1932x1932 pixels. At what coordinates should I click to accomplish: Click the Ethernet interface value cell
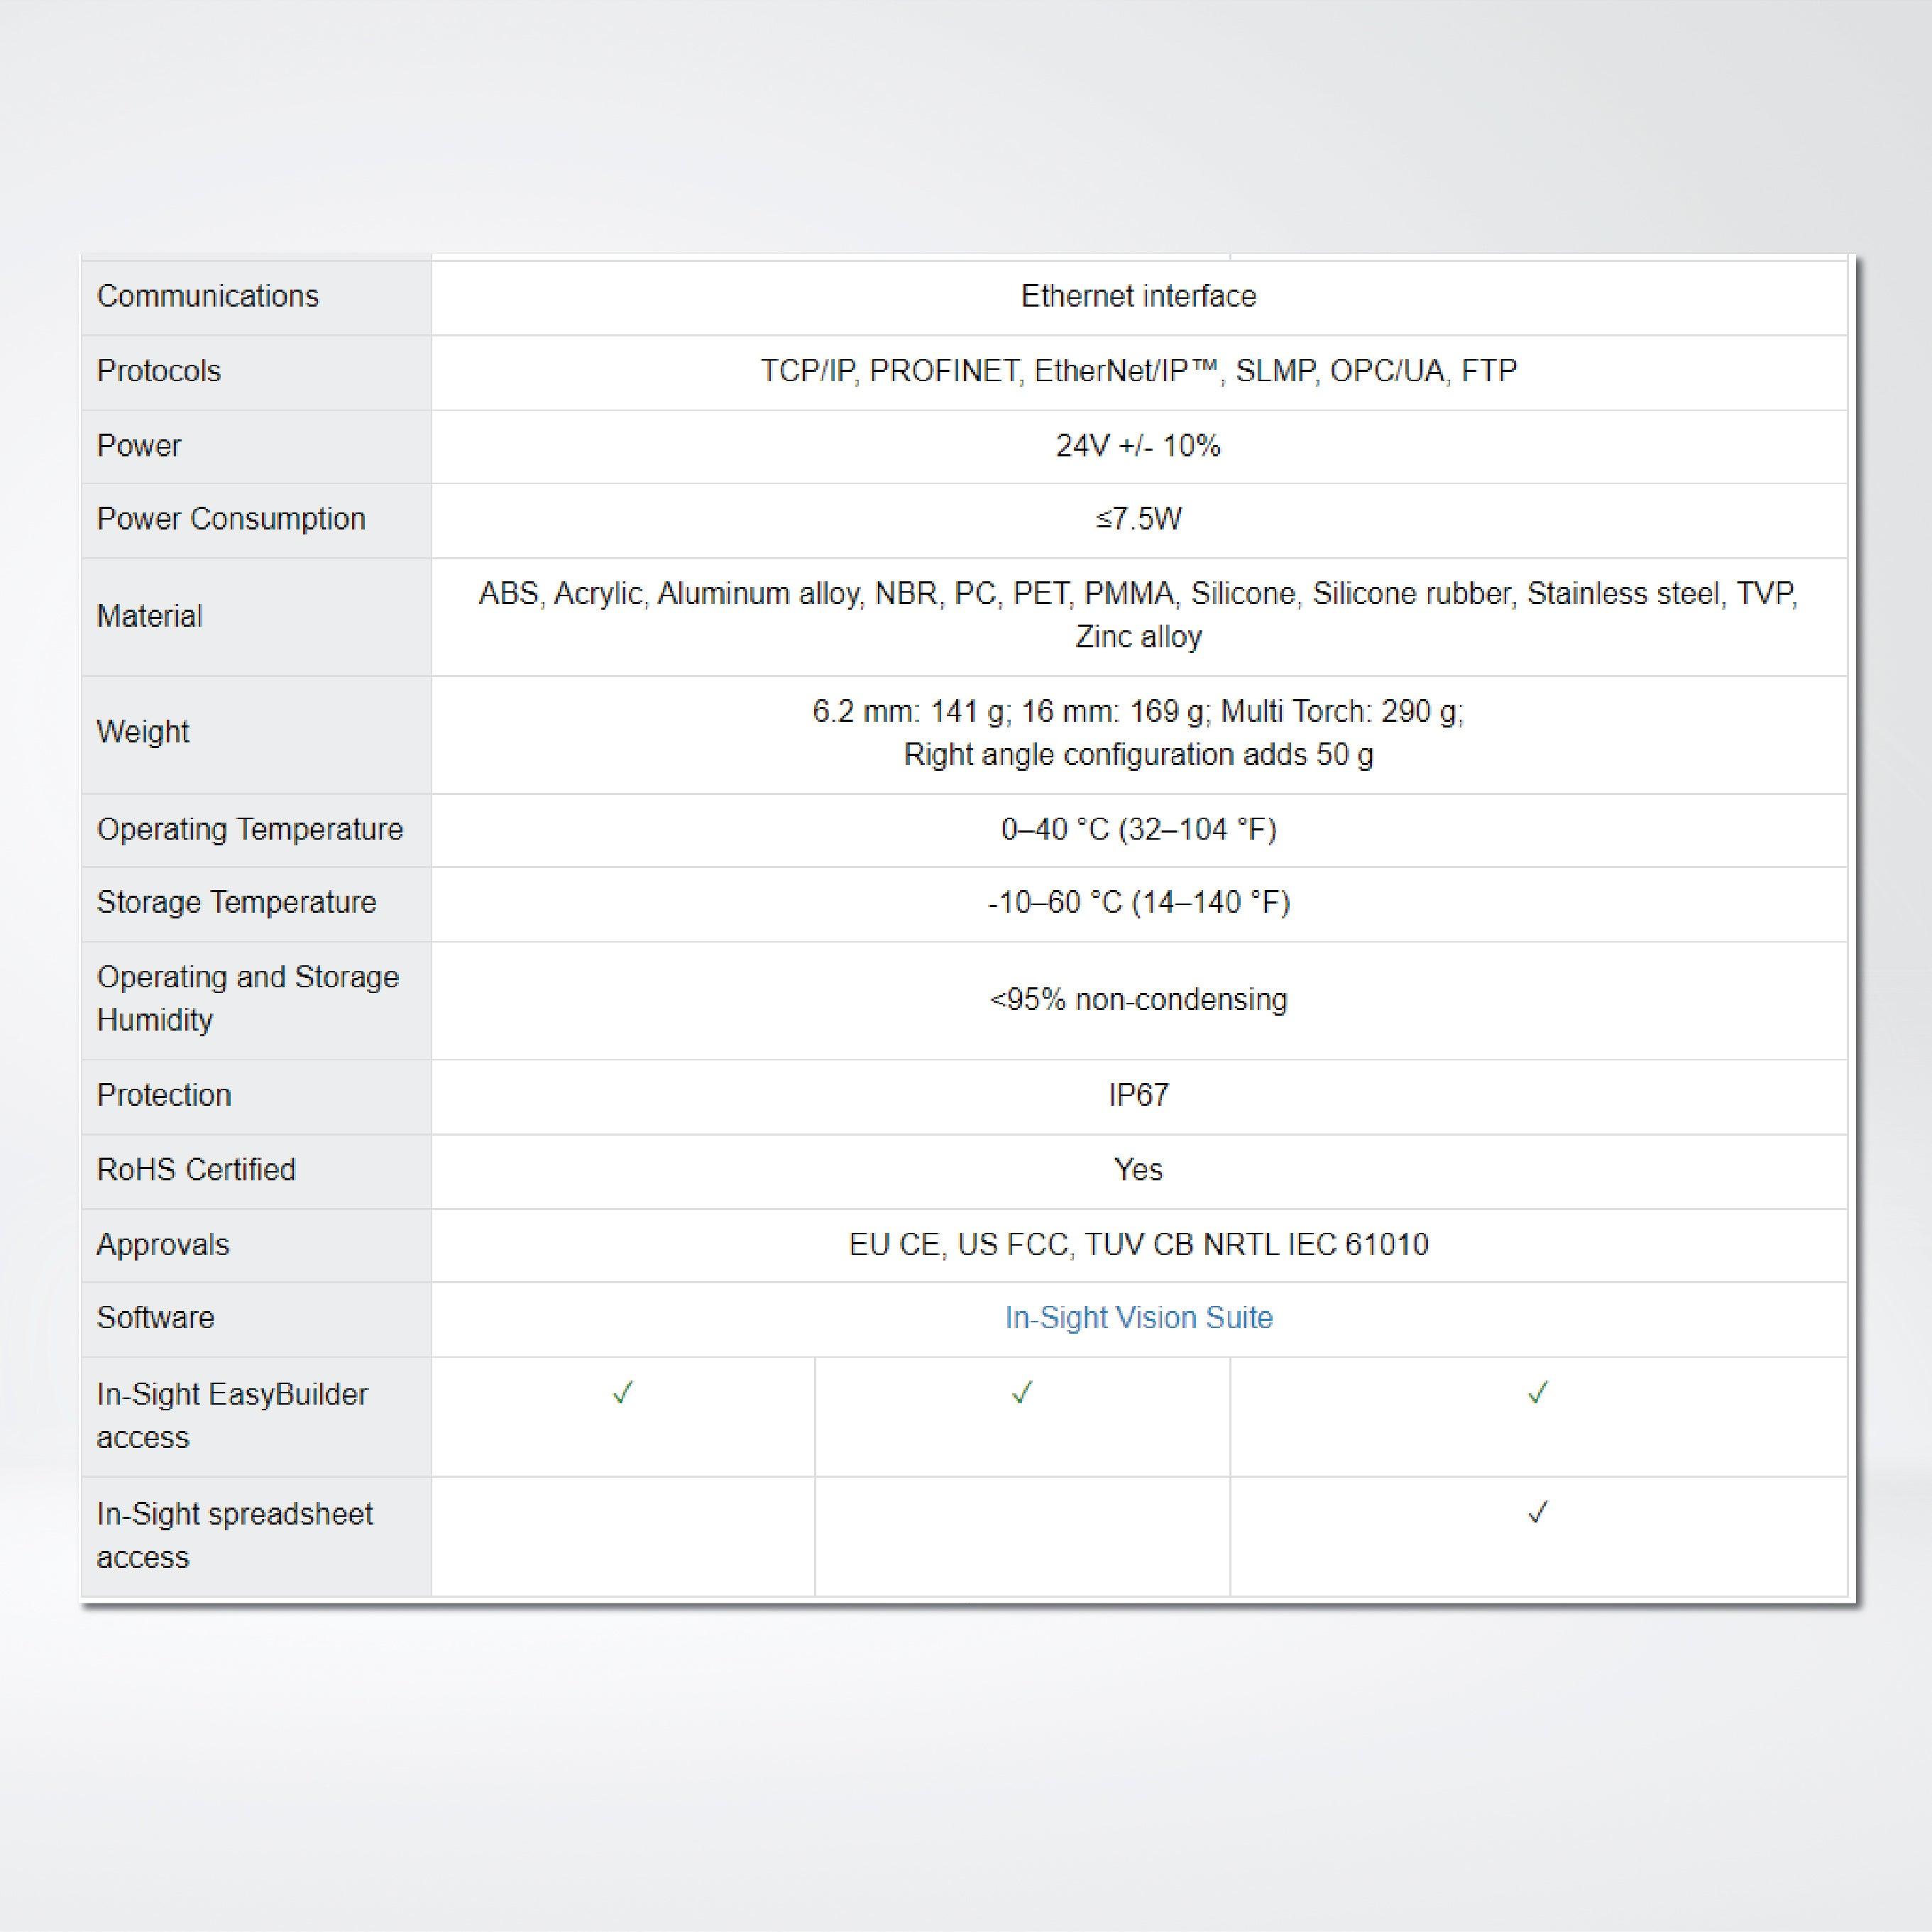[x=1138, y=296]
